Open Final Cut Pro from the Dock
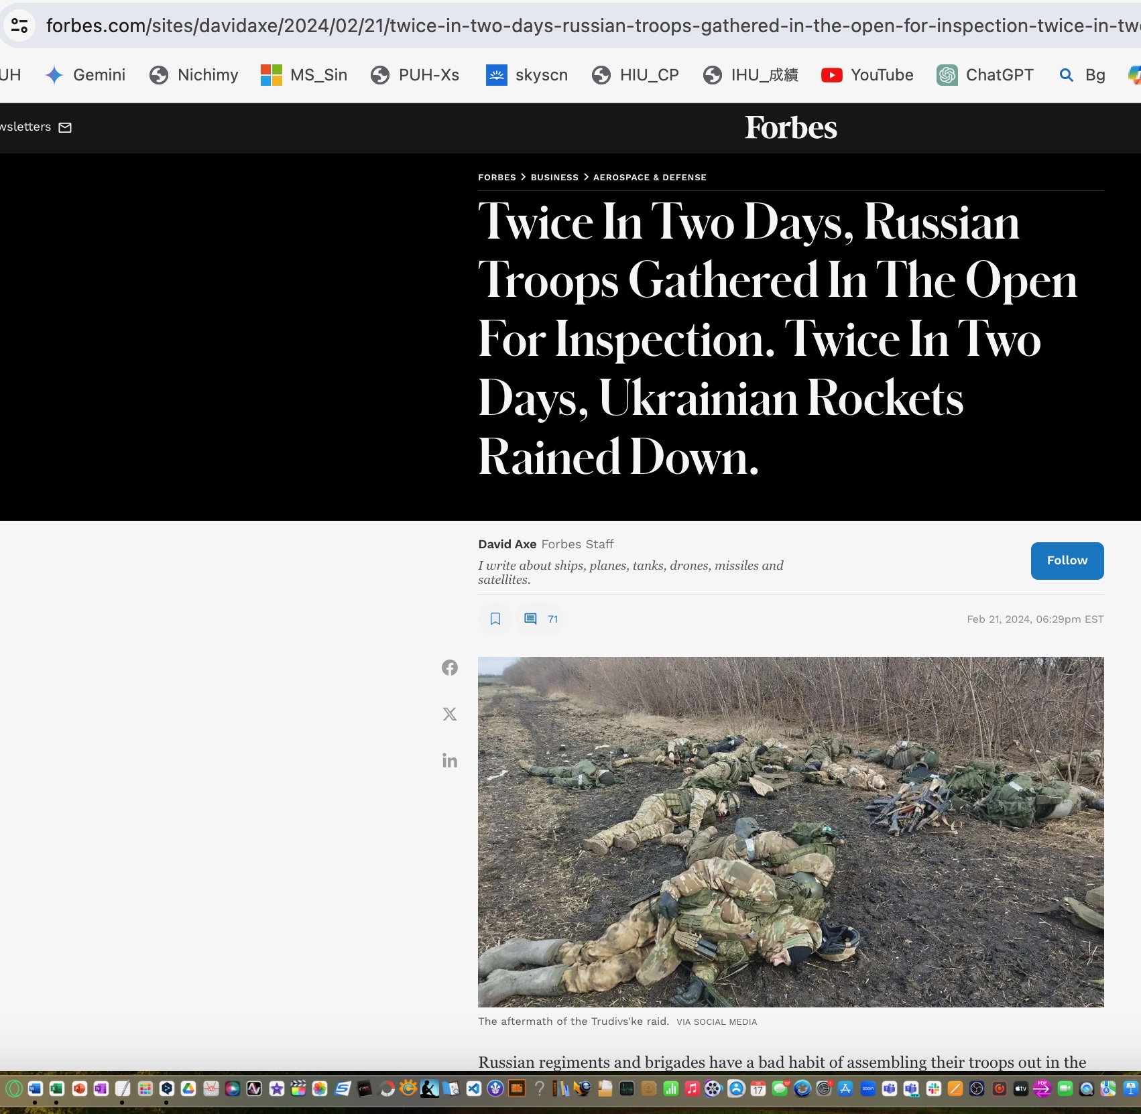The height and width of the screenshot is (1114, 1141). click(298, 1089)
